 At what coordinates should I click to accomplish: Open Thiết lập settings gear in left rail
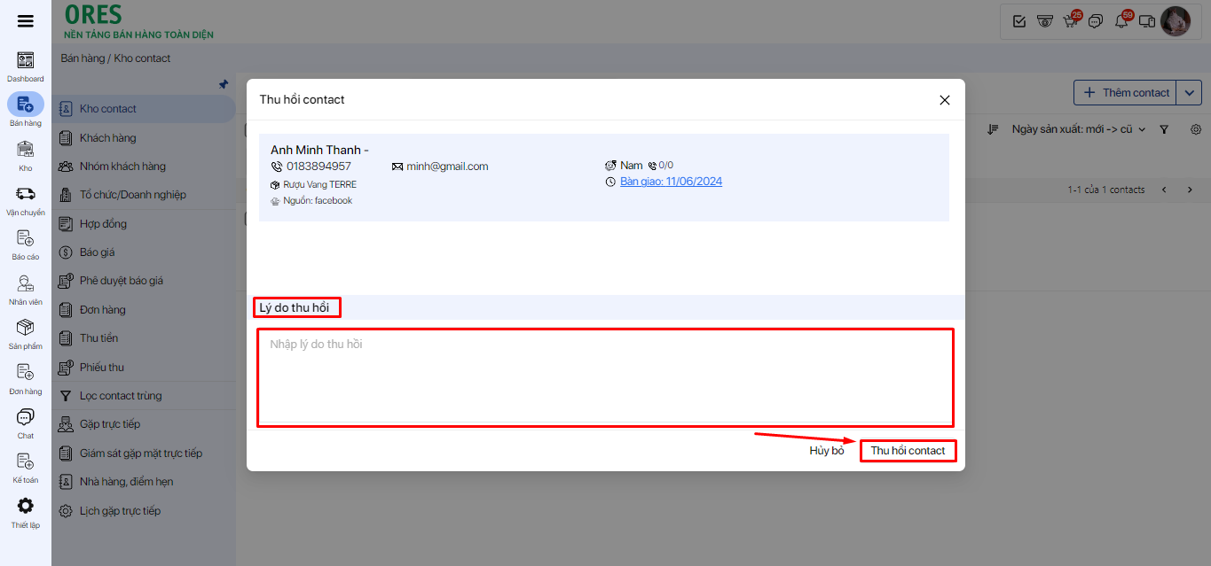(x=26, y=507)
